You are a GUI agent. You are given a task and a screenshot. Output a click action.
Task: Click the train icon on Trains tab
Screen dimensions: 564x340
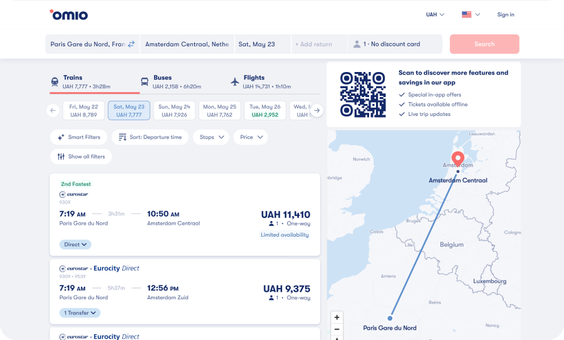(55, 81)
